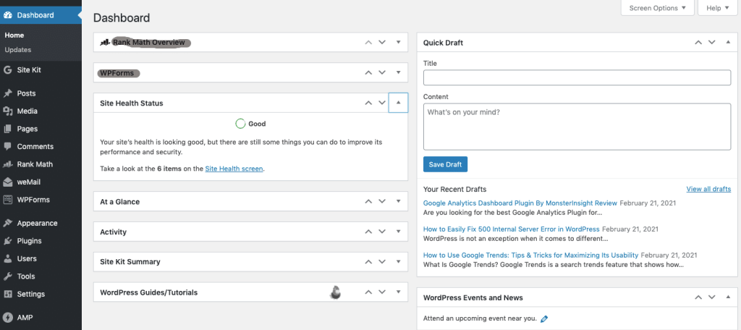
Task: Open the Appearance menu item
Action: 37,223
